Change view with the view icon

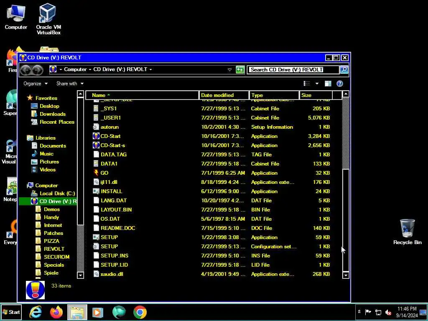point(307,84)
